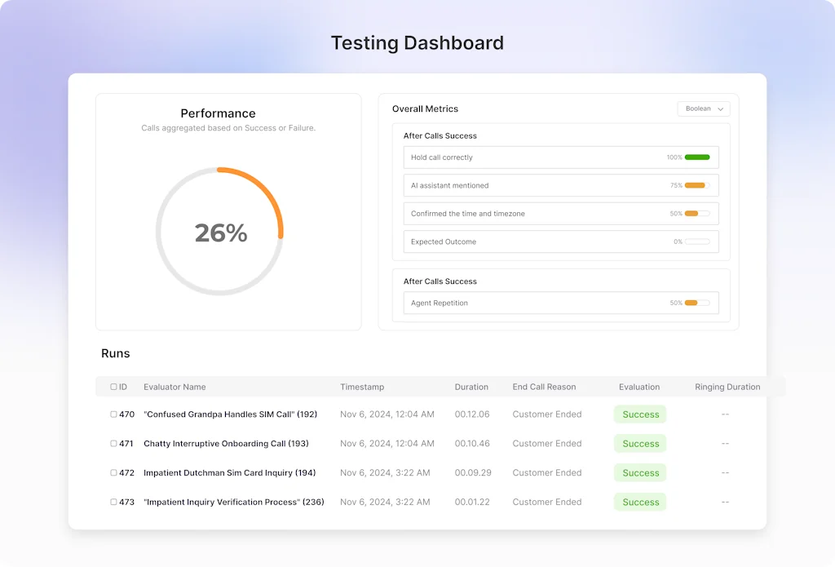This screenshot has width=835, height=567.
Task: Select the checkbox for run 471
Action: coord(113,444)
